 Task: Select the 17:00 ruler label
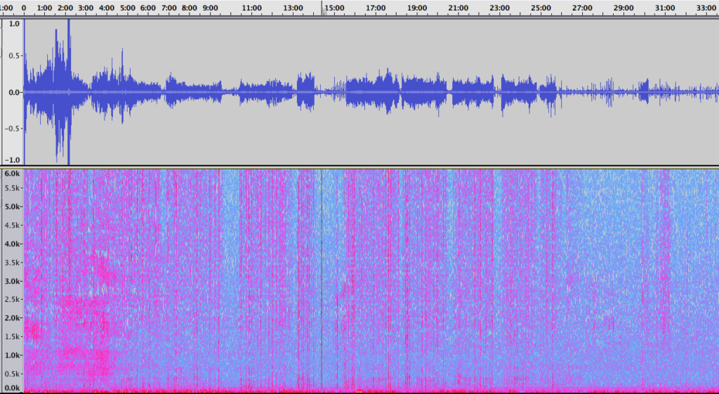click(x=376, y=8)
